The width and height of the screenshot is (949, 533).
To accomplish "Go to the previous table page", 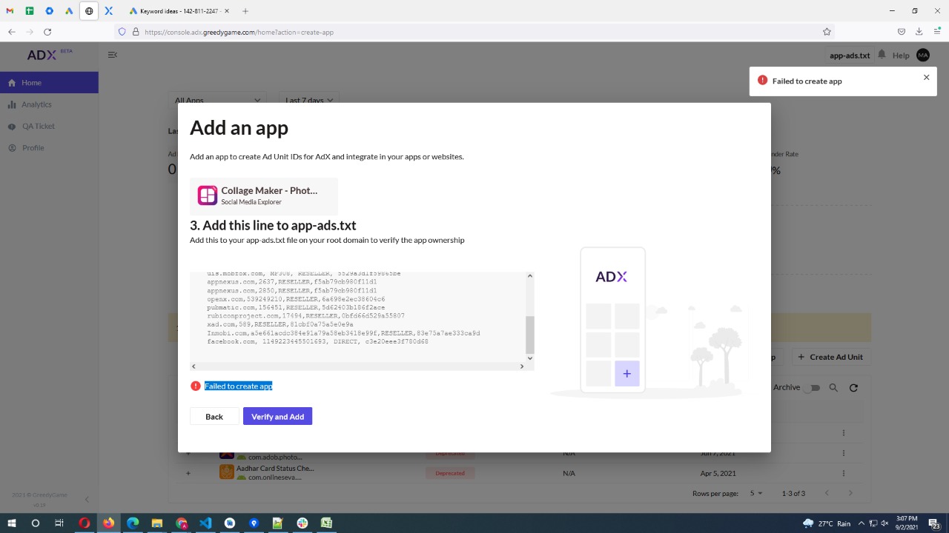I will [827, 494].
